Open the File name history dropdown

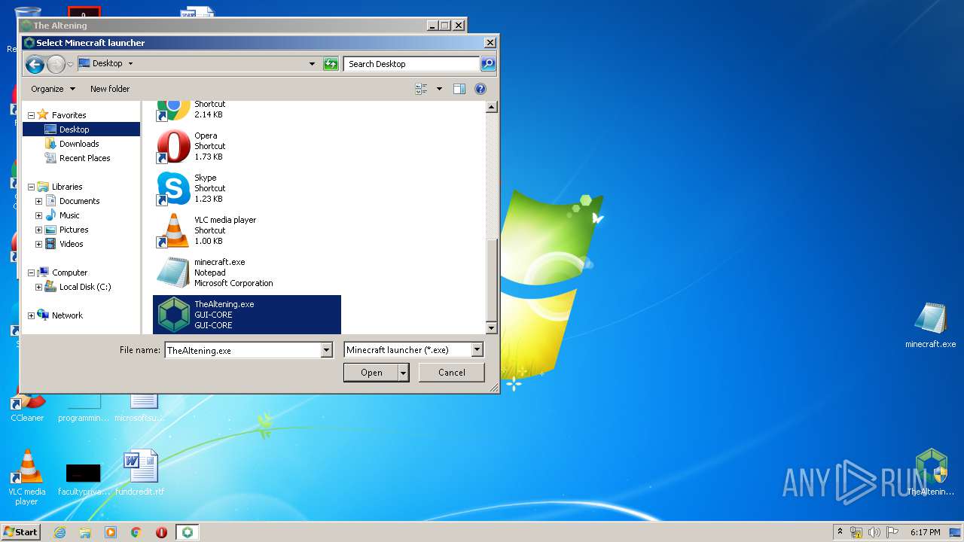pyautogui.click(x=326, y=350)
